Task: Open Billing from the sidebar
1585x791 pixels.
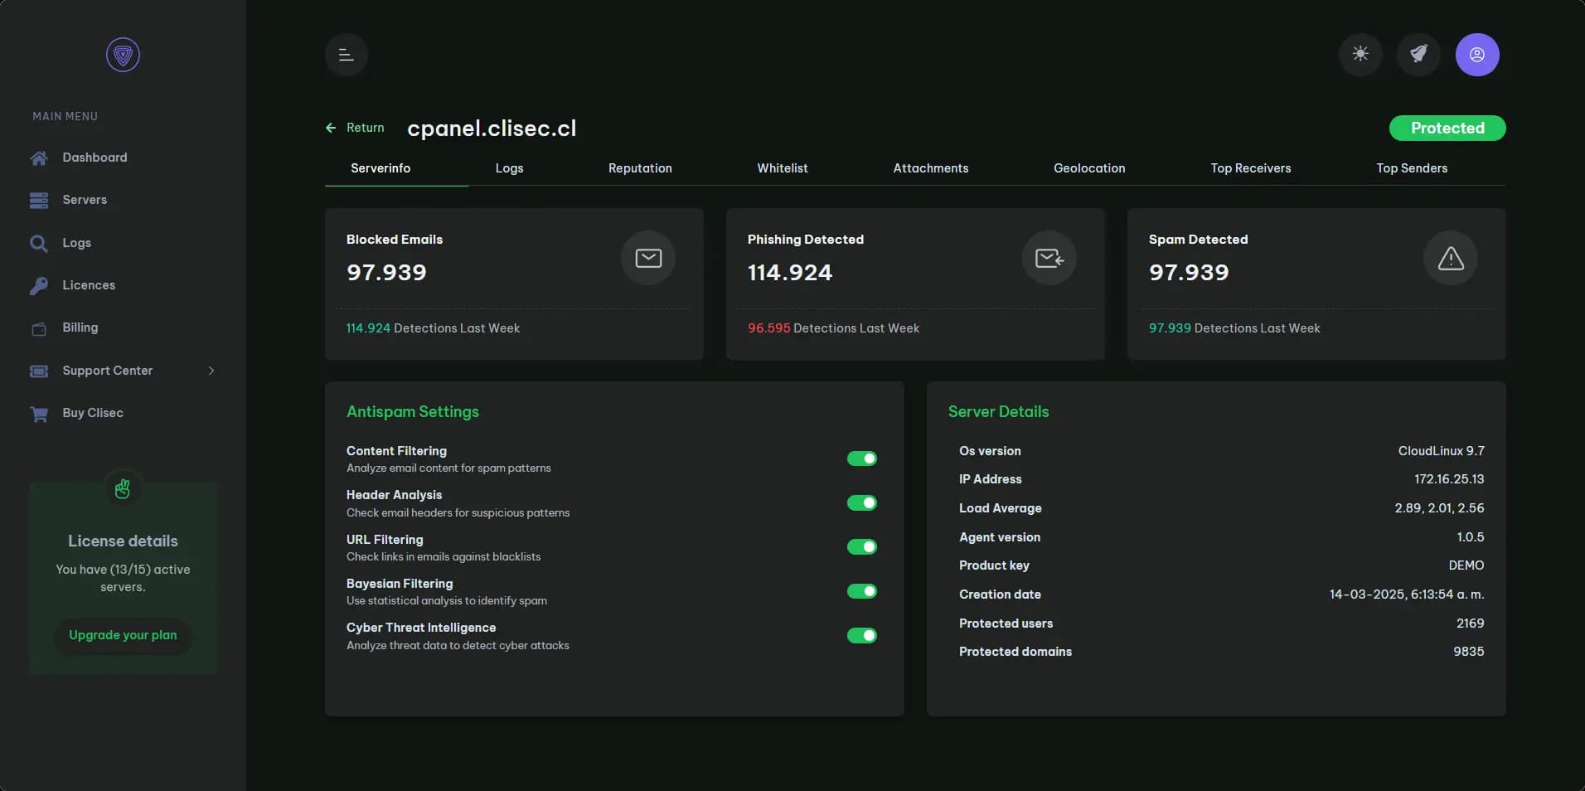Action: point(80,328)
